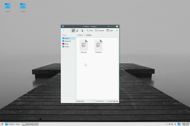The height and width of the screenshot is (126, 190).
Task: Open volume icon in system tray
Action: pos(172,124)
